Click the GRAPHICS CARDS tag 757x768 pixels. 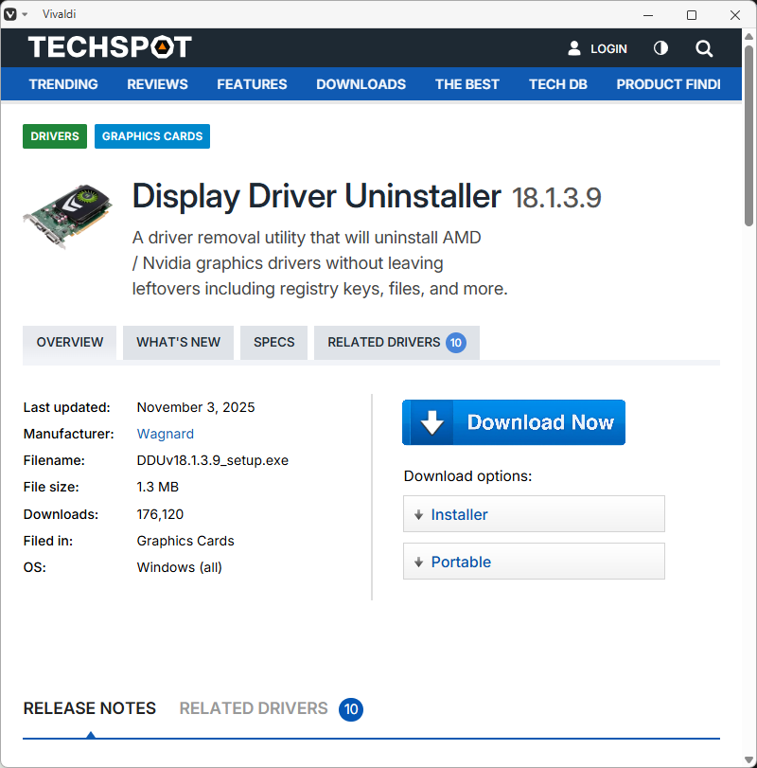click(x=152, y=136)
